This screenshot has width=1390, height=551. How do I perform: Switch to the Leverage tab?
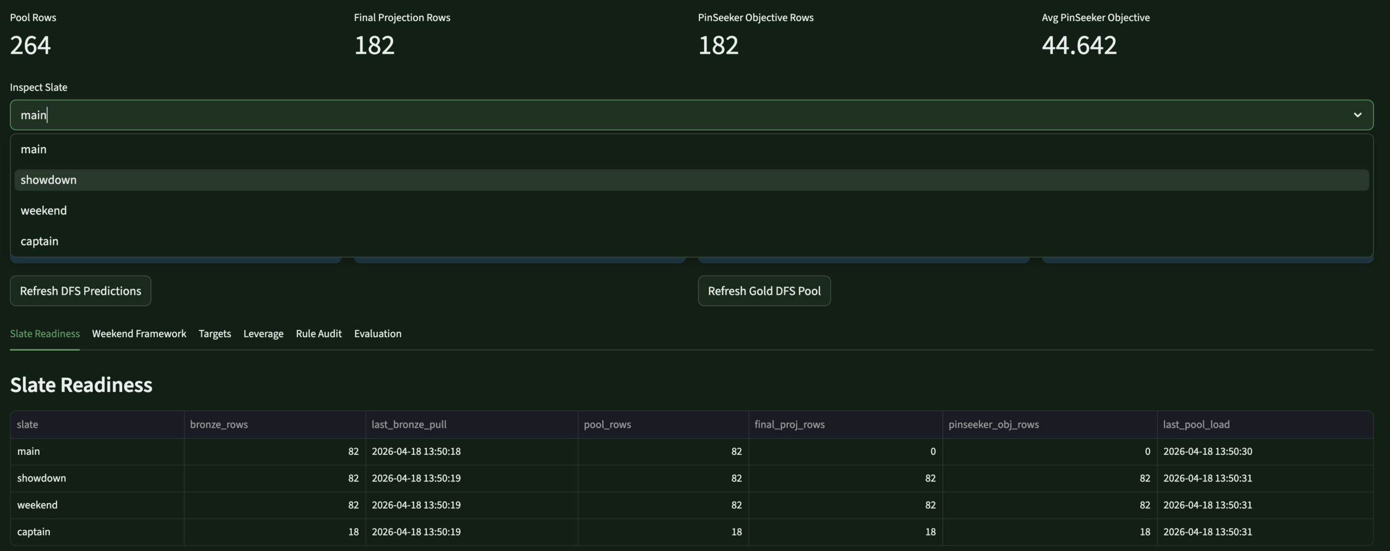[263, 333]
